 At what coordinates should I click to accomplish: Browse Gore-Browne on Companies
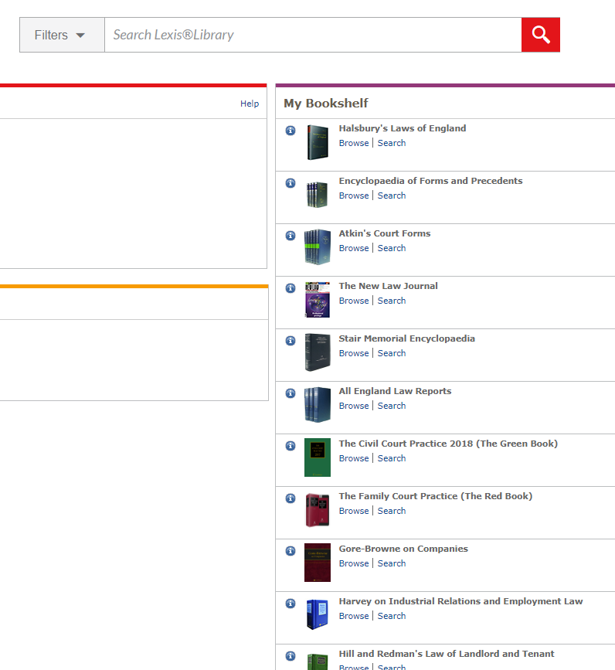pos(354,563)
